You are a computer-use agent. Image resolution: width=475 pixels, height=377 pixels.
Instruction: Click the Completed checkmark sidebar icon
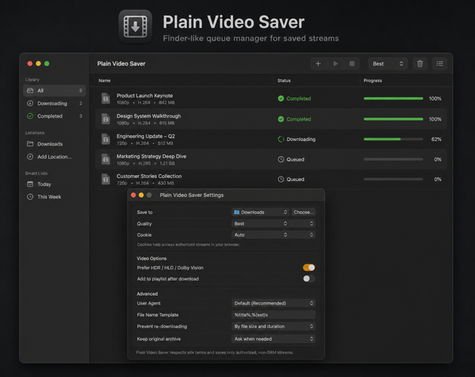click(30, 116)
